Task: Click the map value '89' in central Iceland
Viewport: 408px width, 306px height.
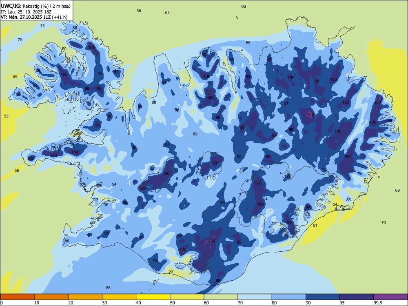Action: pyautogui.click(x=195, y=134)
